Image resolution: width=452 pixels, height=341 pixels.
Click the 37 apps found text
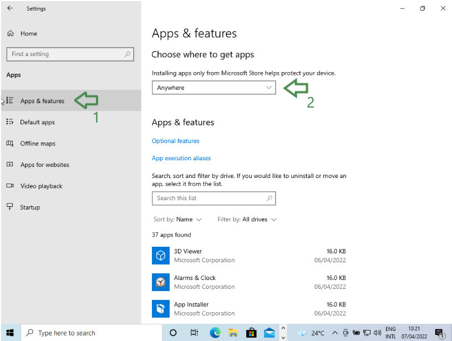pyautogui.click(x=171, y=235)
